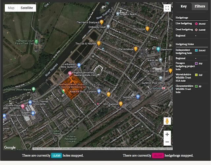The height and width of the screenshot is (165, 211).
Task: Click the Street View pegman icon
Action: (167, 121)
